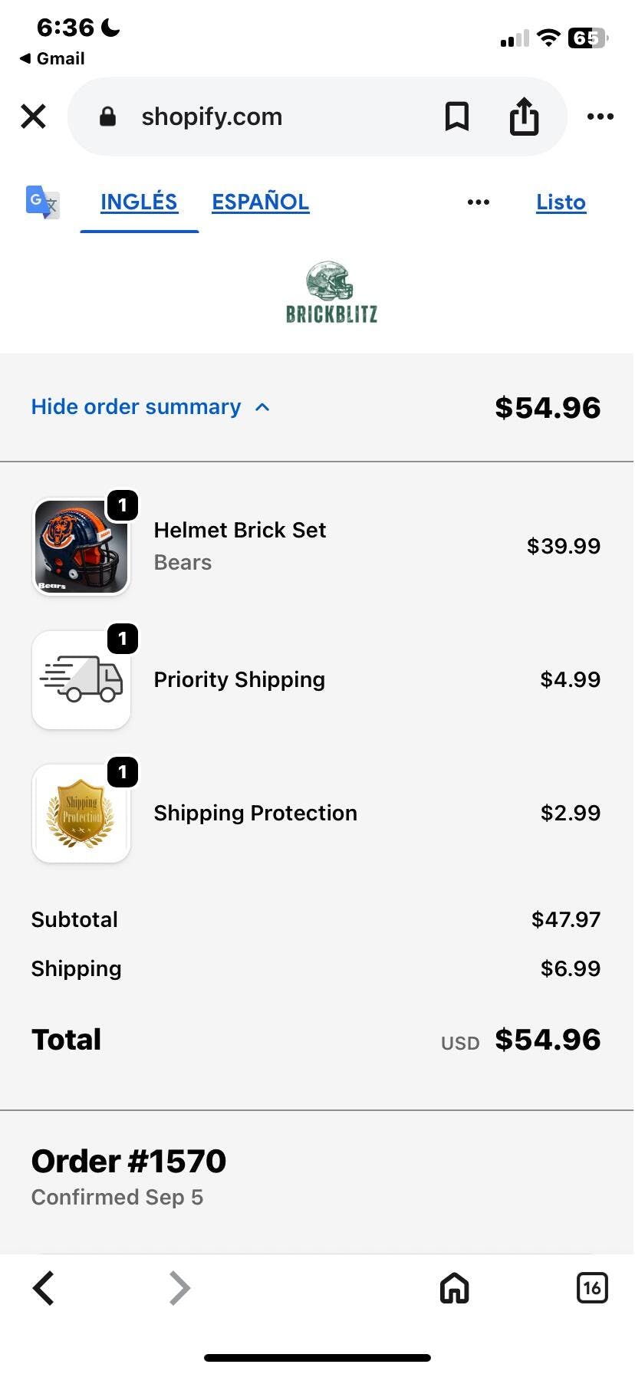Tap the Google Translate icon
The width and height of the screenshot is (635, 1374).
click(x=42, y=202)
